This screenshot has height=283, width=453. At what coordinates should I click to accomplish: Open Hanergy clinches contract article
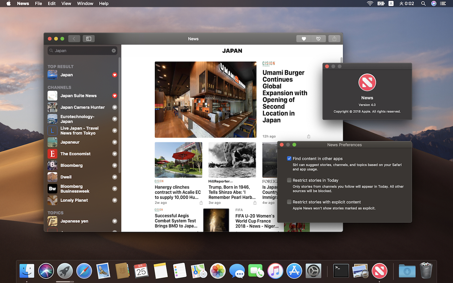click(178, 192)
